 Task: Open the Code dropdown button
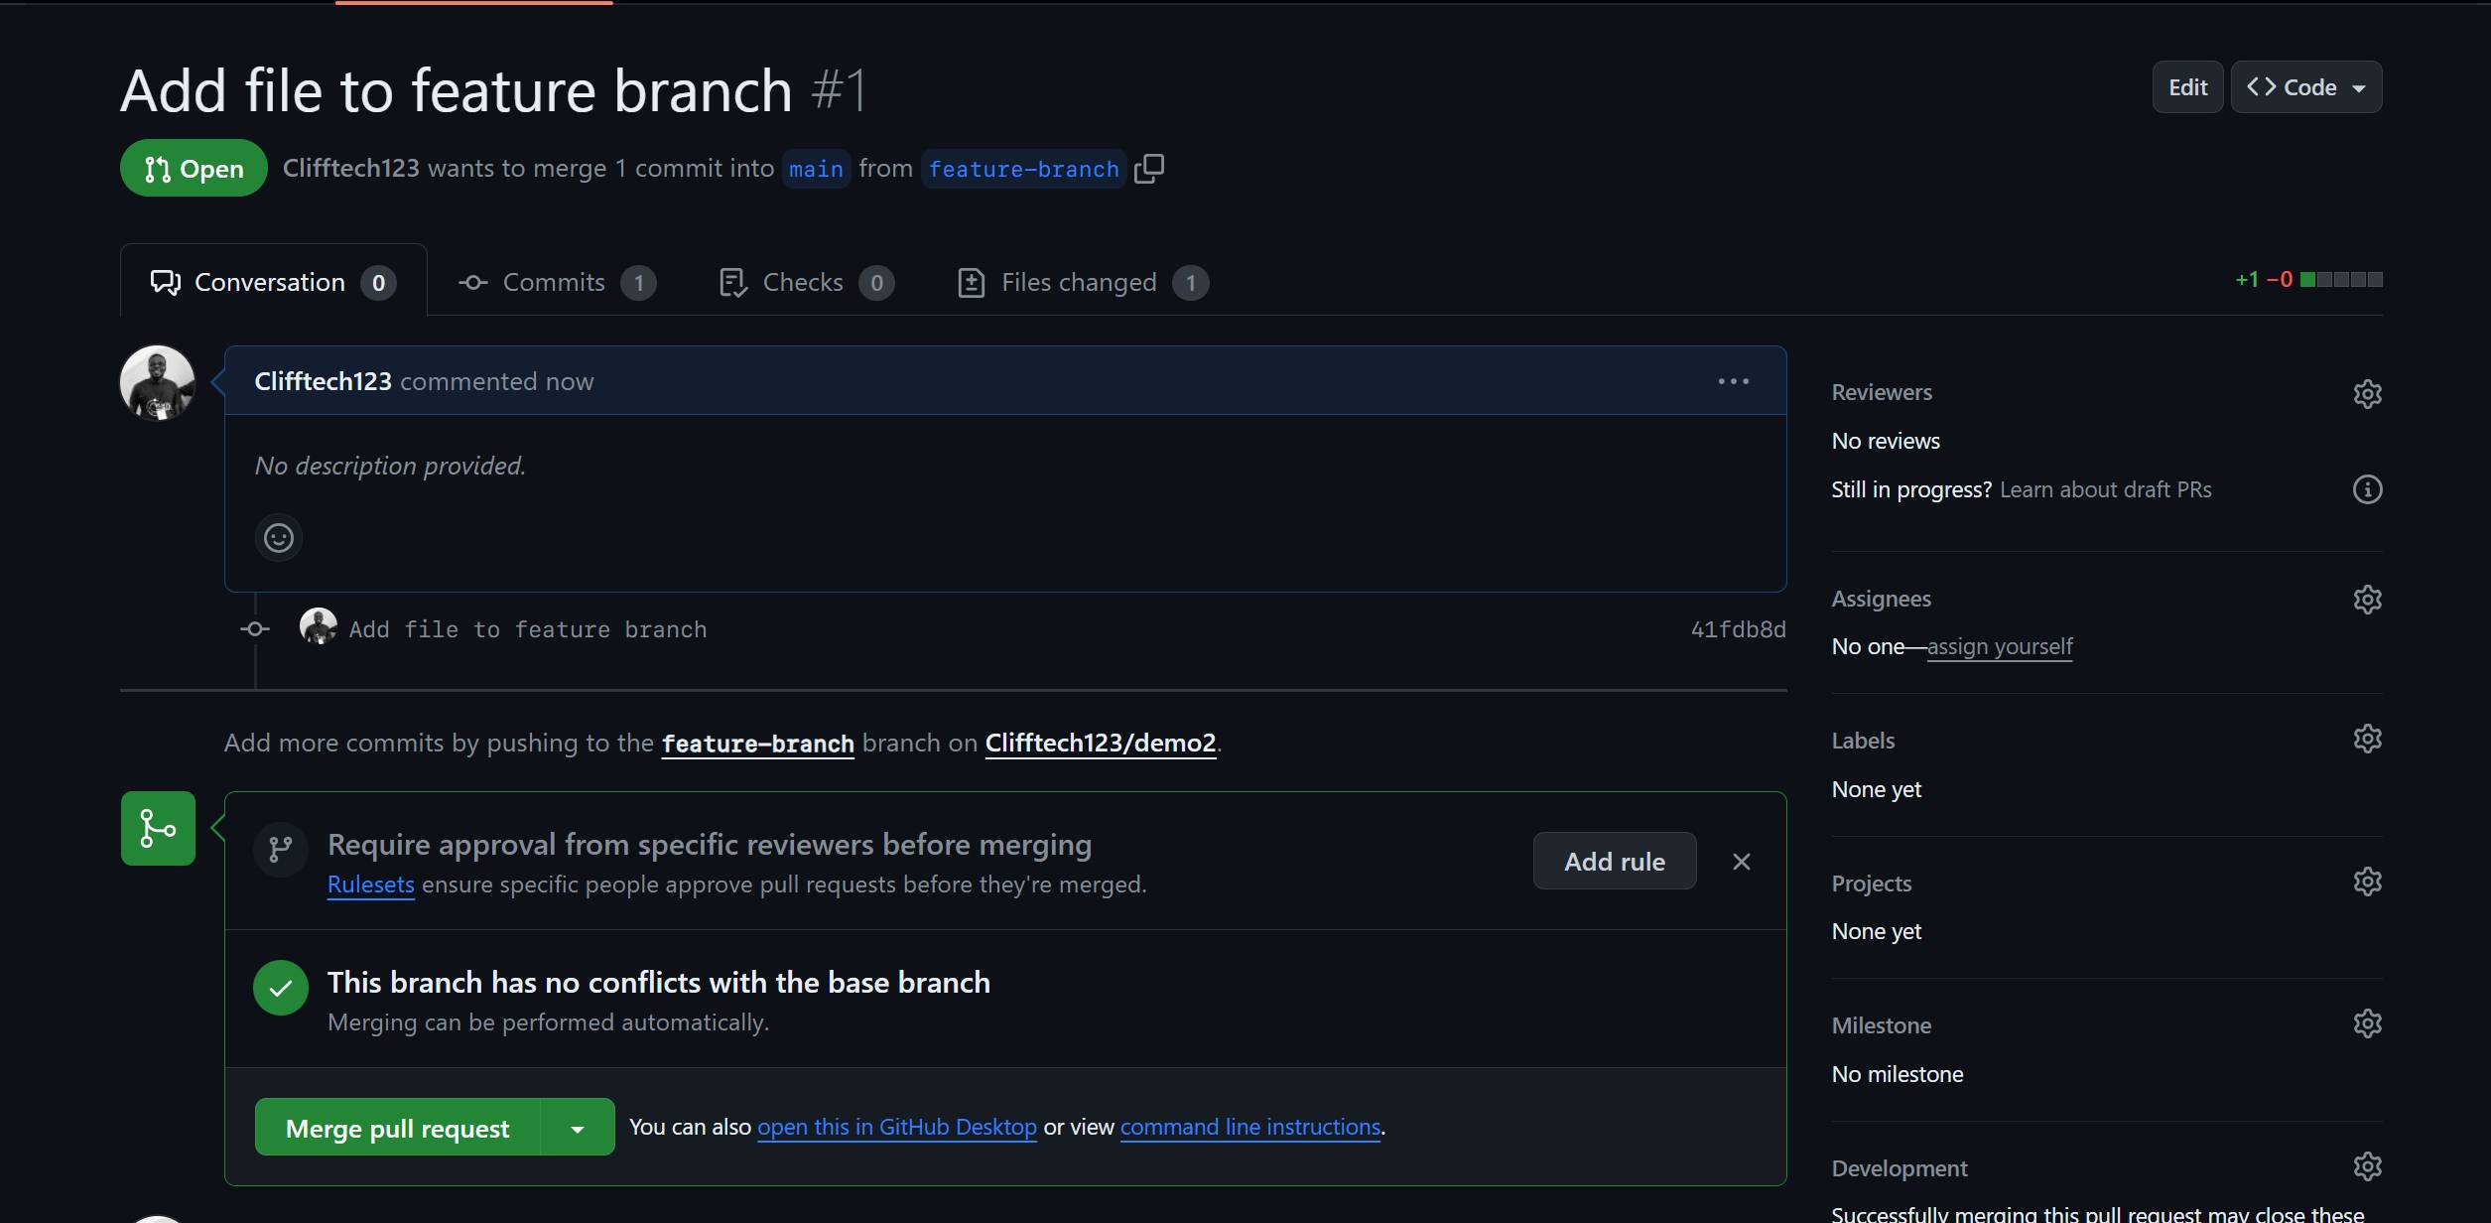2305,87
